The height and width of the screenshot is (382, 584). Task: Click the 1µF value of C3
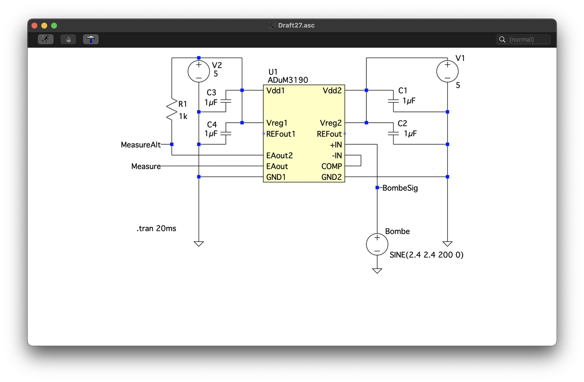click(x=211, y=103)
